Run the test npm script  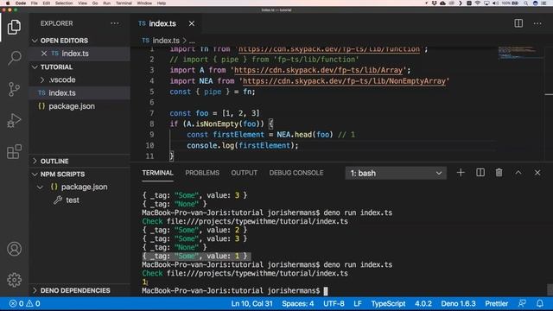click(x=73, y=200)
